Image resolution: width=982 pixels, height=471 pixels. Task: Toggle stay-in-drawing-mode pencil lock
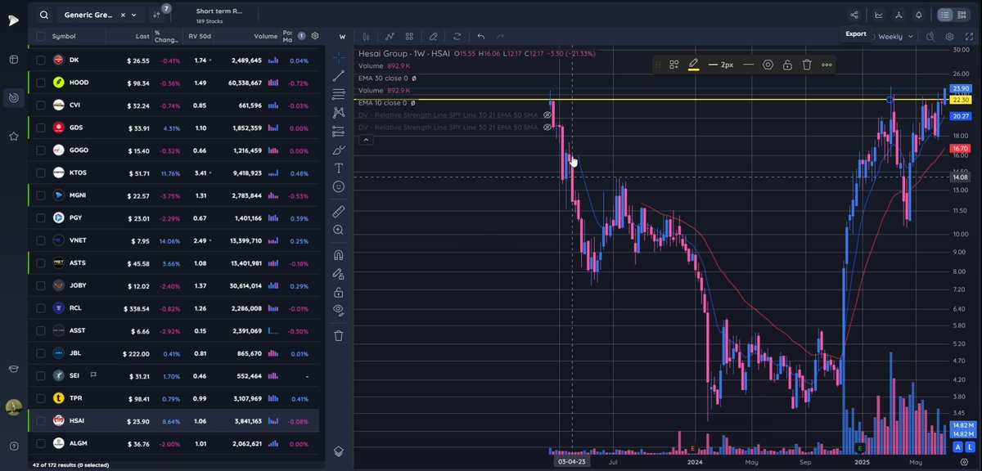(x=339, y=273)
